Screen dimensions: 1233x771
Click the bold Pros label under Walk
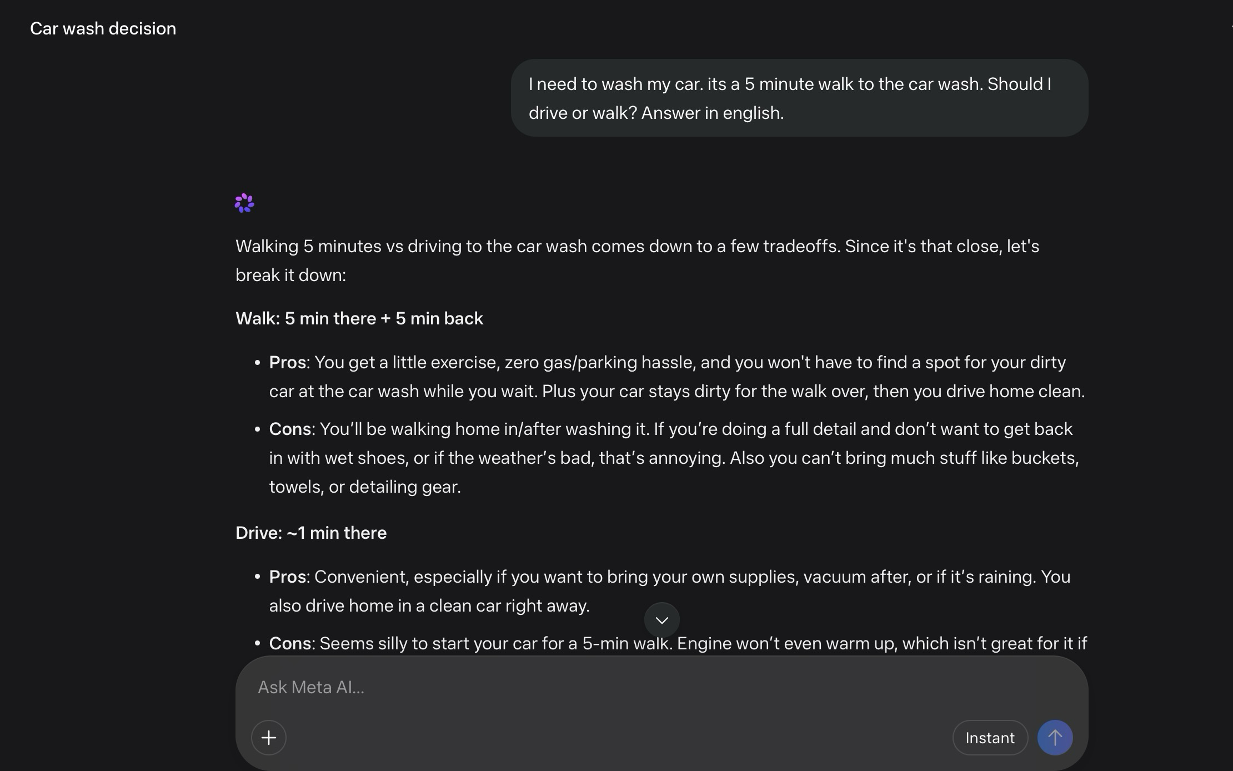click(288, 362)
